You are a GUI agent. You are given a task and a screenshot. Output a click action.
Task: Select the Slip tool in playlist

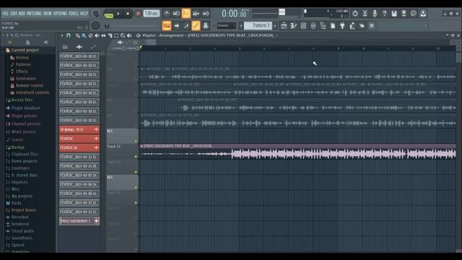click(103, 35)
